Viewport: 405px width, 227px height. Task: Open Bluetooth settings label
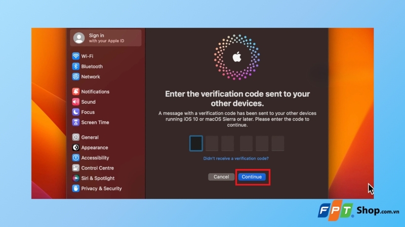coord(92,67)
